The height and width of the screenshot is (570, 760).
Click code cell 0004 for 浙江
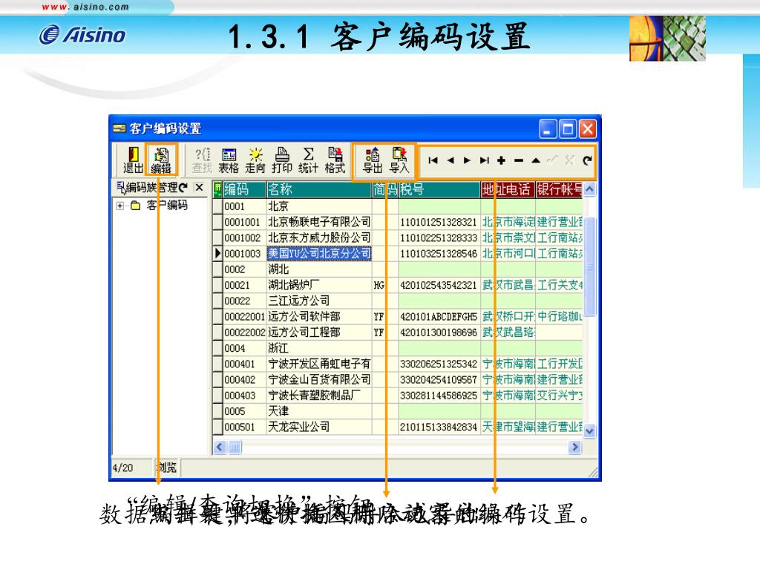(244, 348)
